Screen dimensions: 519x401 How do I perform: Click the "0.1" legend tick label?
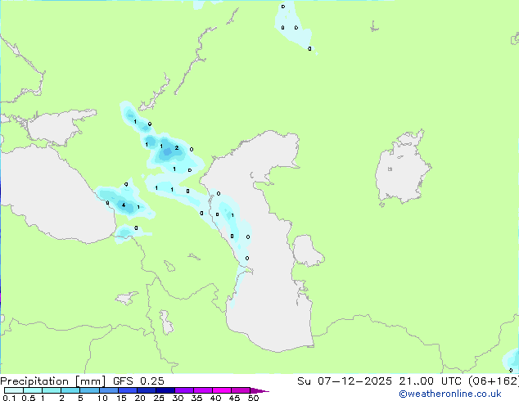[9, 398]
